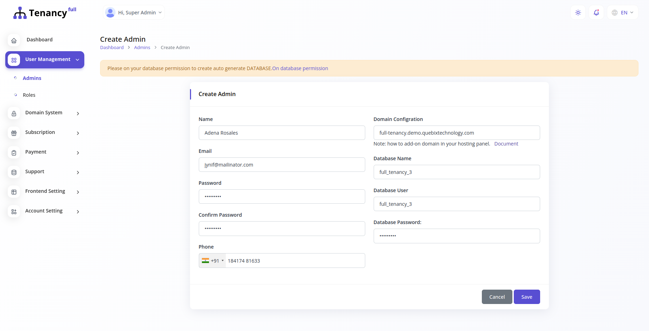The width and height of the screenshot is (649, 331).
Task: Select the Payment clipboard icon
Action: click(x=14, y=153)
